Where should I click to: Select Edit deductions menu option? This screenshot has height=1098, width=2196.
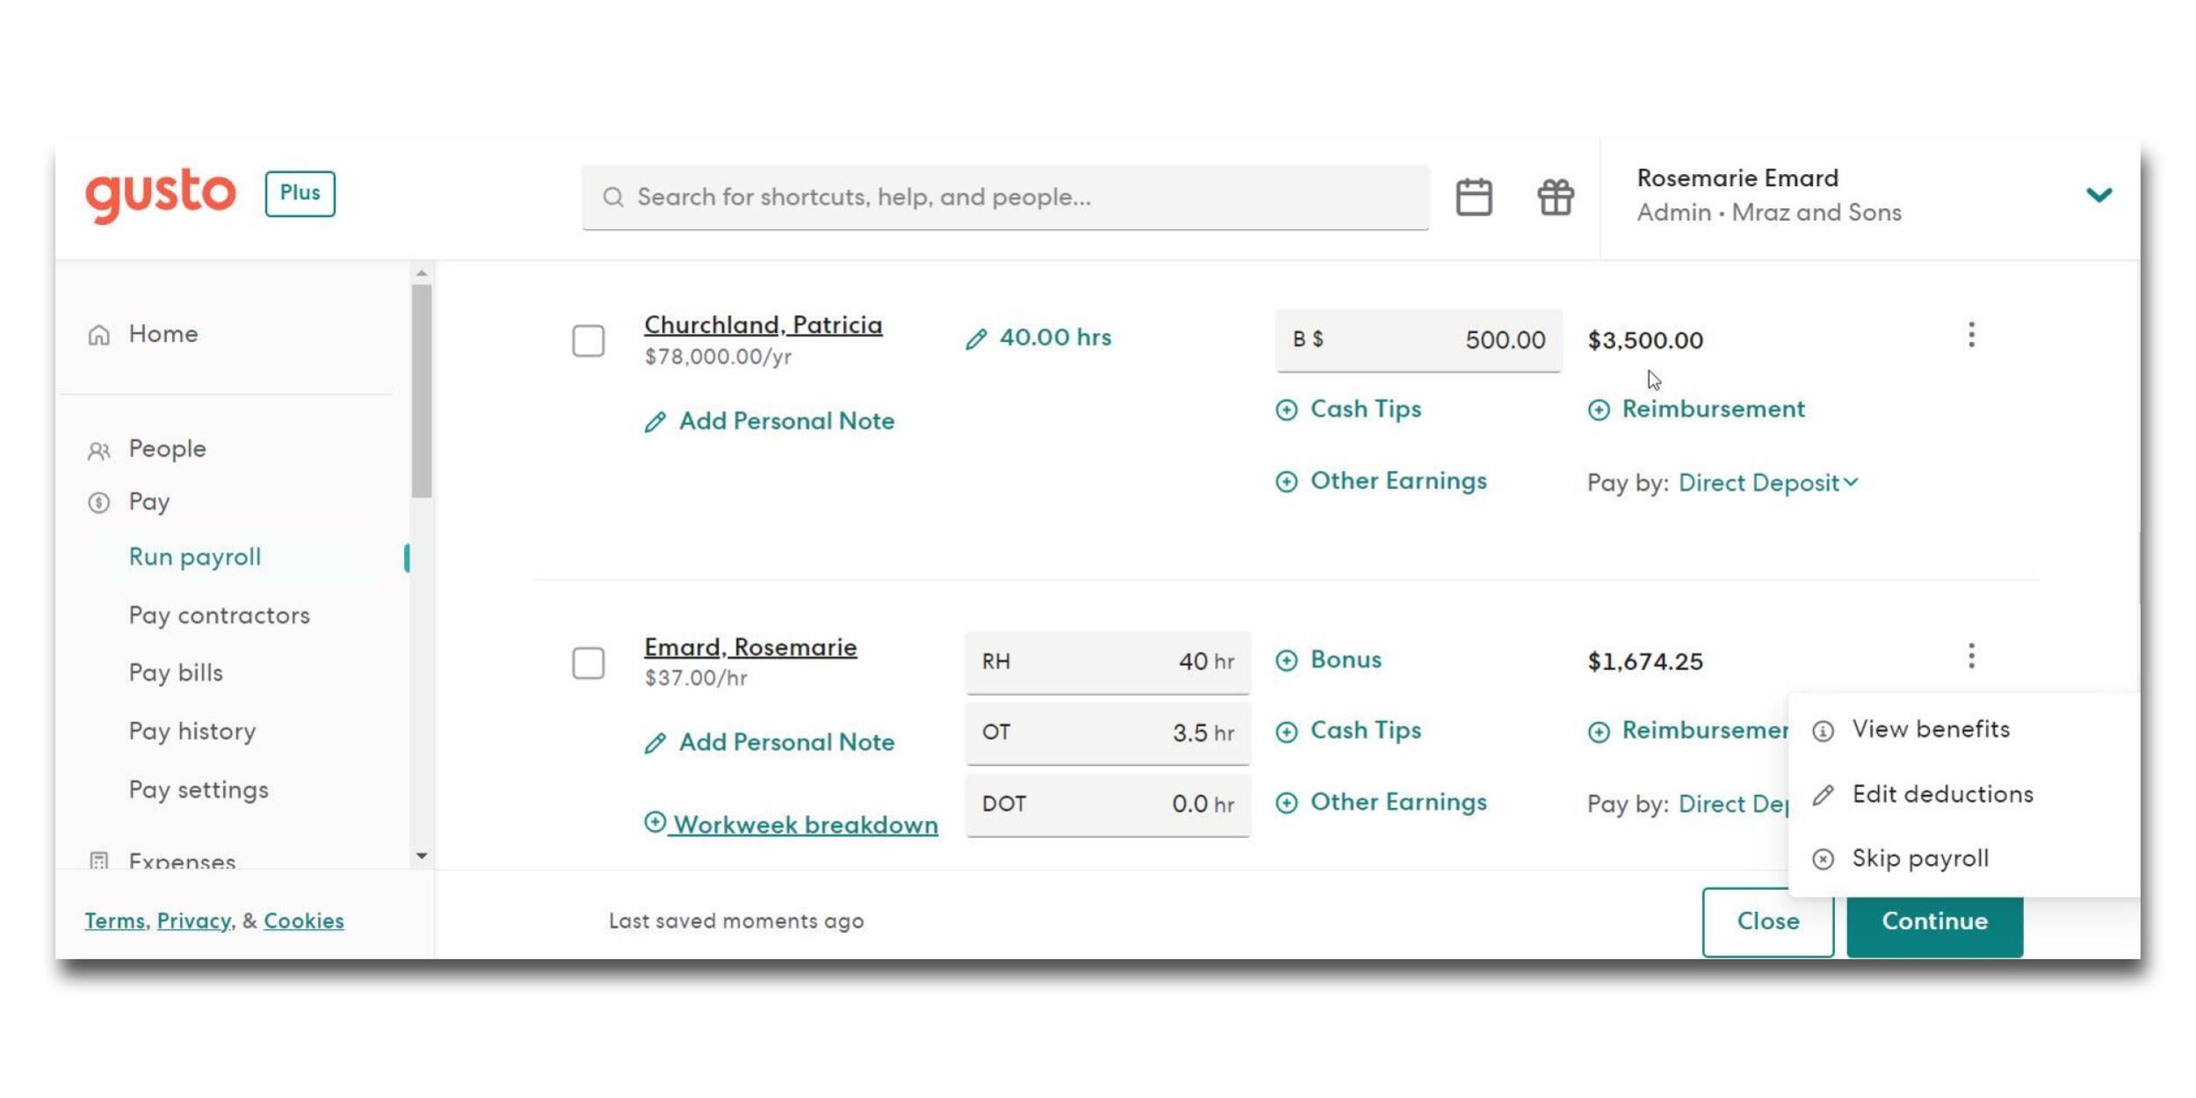tap(1941, 794)
